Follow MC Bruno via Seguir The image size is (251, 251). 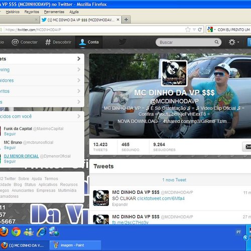pos(10,148)
